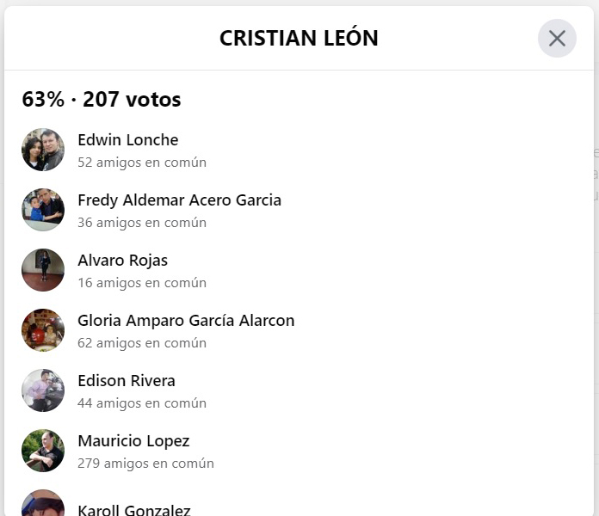Click the "279 amigos en común" text
This screenshot has height=516, width=599.
pos(145,463)
